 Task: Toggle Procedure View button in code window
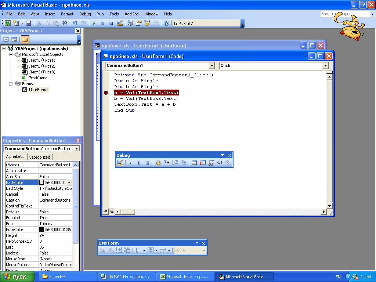(x=105, y=211)
